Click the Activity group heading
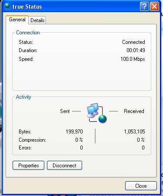 click(23, 97)
